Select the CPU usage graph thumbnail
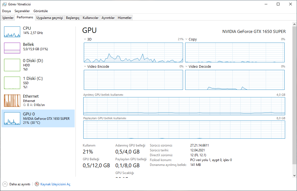The height and width of the screenshot is (191, 297). point(12,32)
